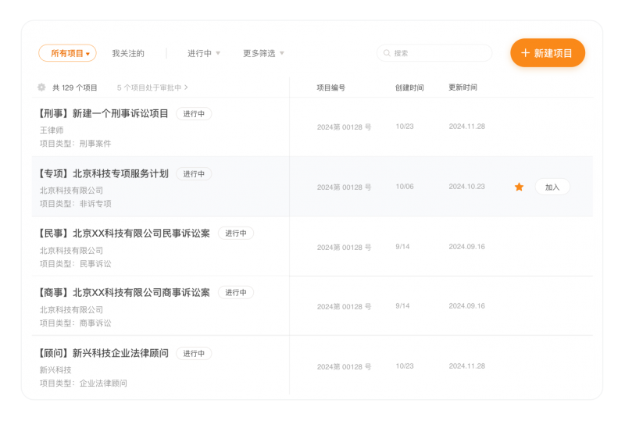This screenshot has width=625, height=421.
Task: Sort by 创建时间 column header
Action: [x=409, y=87]
